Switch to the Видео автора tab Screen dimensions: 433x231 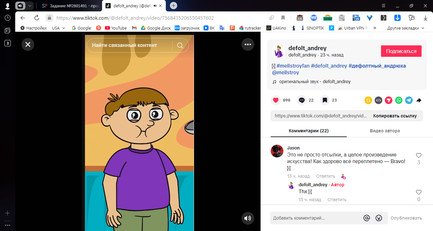tap(385, 131)
